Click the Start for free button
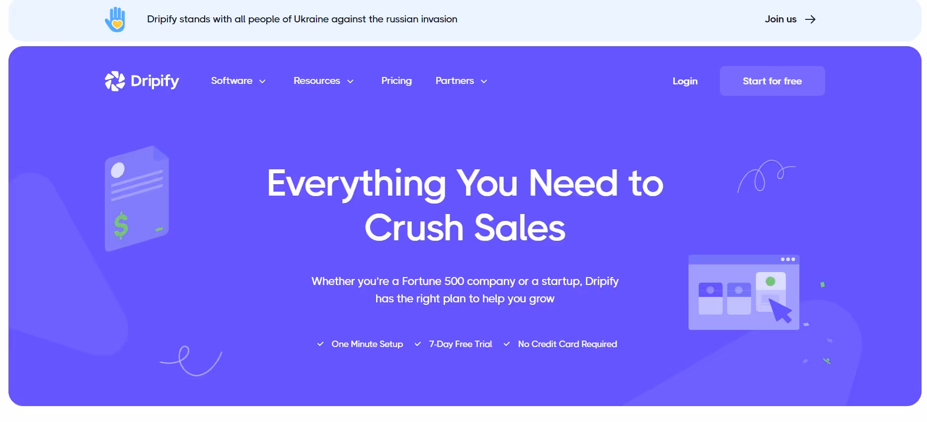The width and height of the screenshot is (927, 422). (x=772, y=81)
